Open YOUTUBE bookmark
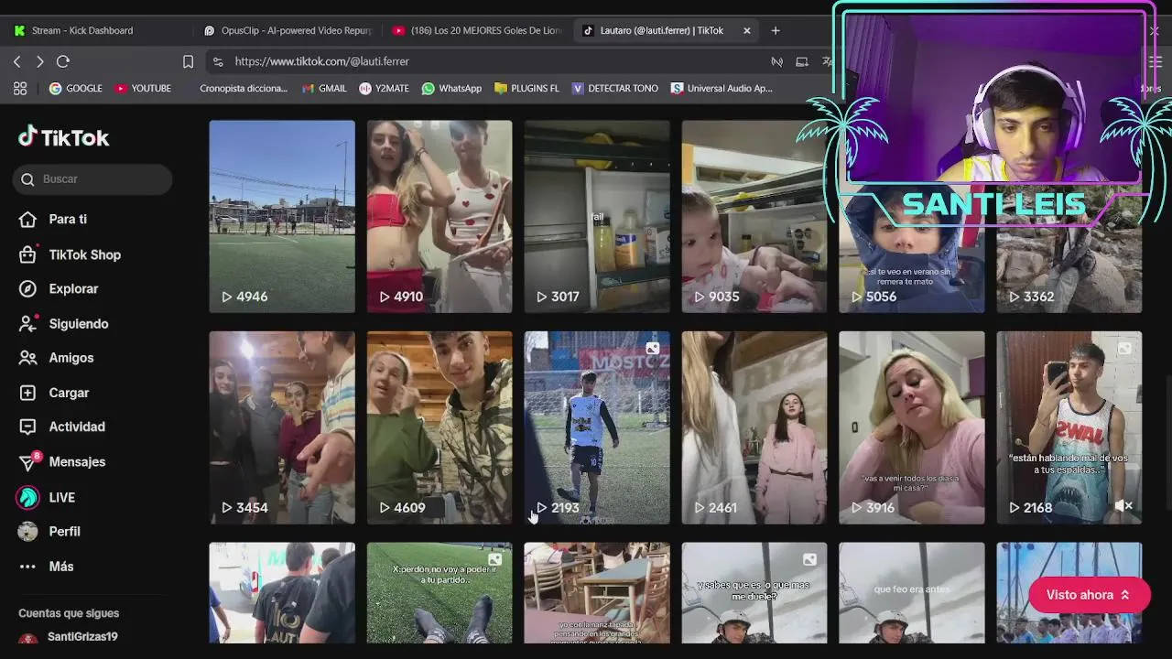The height and width of the screenshot is (659, 1172). pos(143,89)
